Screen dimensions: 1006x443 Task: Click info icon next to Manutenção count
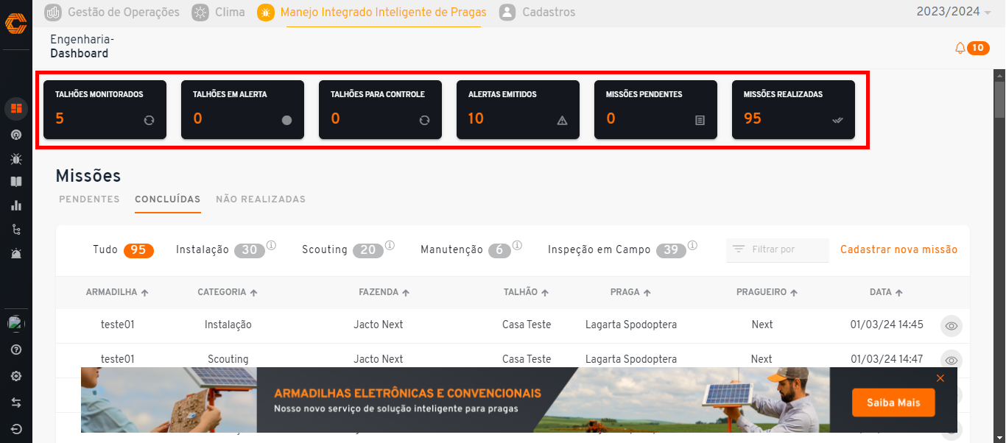[518, 245]
